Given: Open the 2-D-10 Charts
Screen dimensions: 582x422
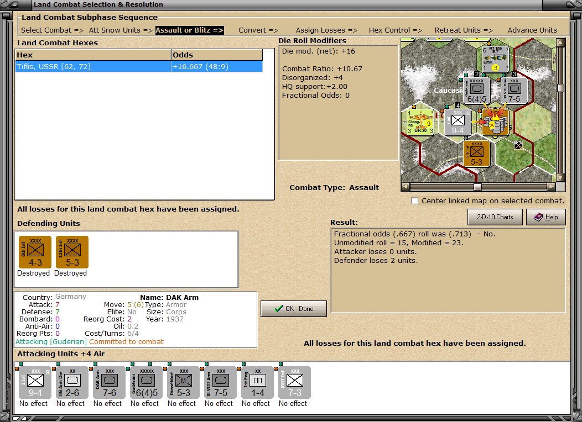Looking at the screenshot, I should click(495, 217).
